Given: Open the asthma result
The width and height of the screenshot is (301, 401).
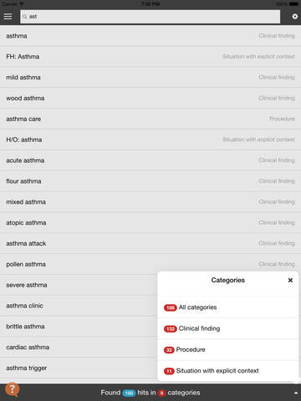Looking at the screenshot, I should pyautogui.click(x=150, y=36).
